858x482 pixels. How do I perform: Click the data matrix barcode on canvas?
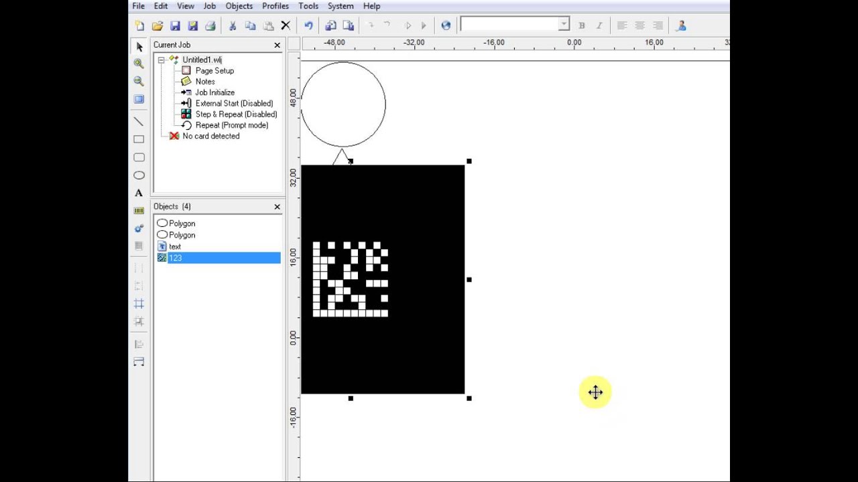point(351,279)
